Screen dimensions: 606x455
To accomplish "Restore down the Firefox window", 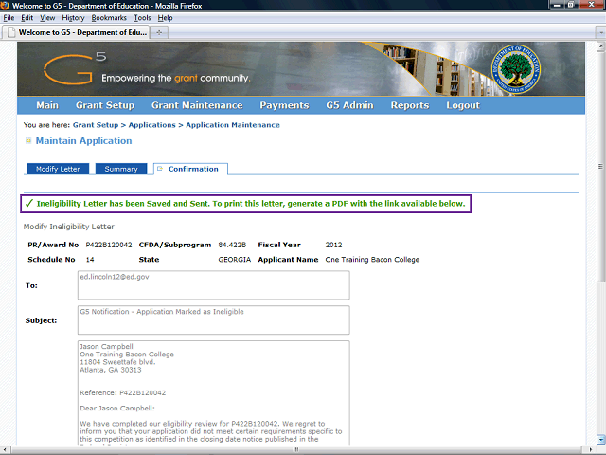I will pyautogui.click(x=571, y=5).
